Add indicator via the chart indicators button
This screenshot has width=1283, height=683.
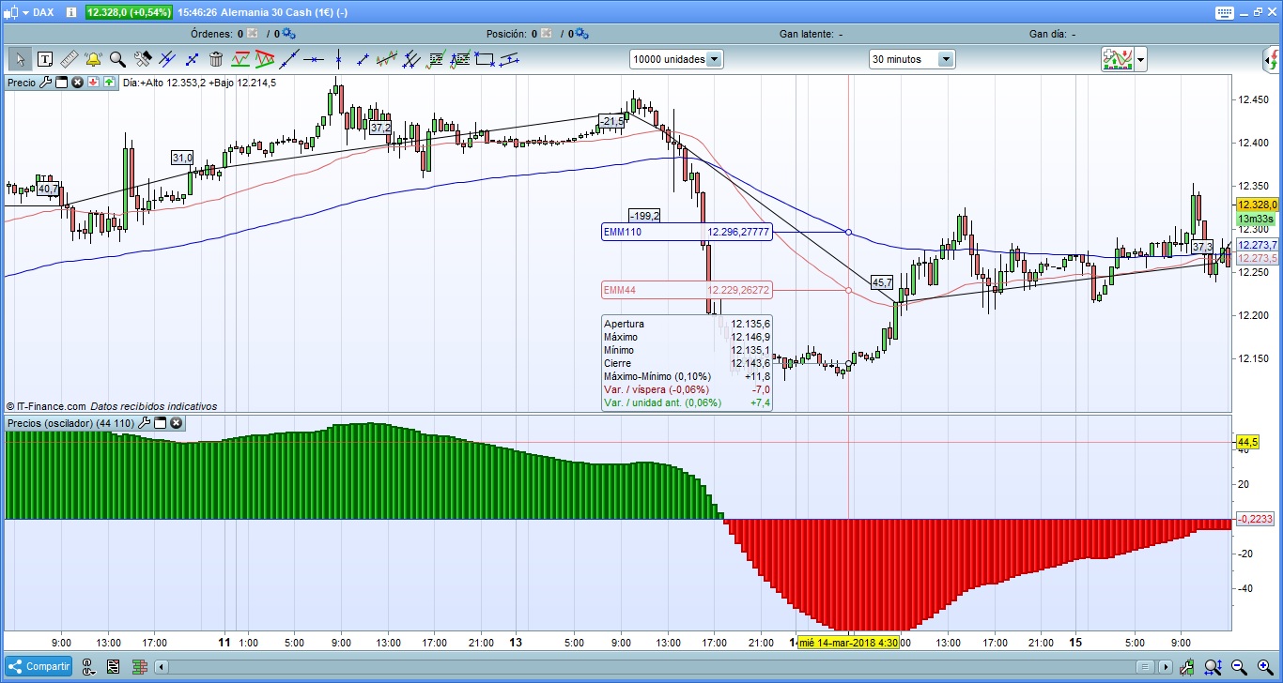[x=1118, y=59]
